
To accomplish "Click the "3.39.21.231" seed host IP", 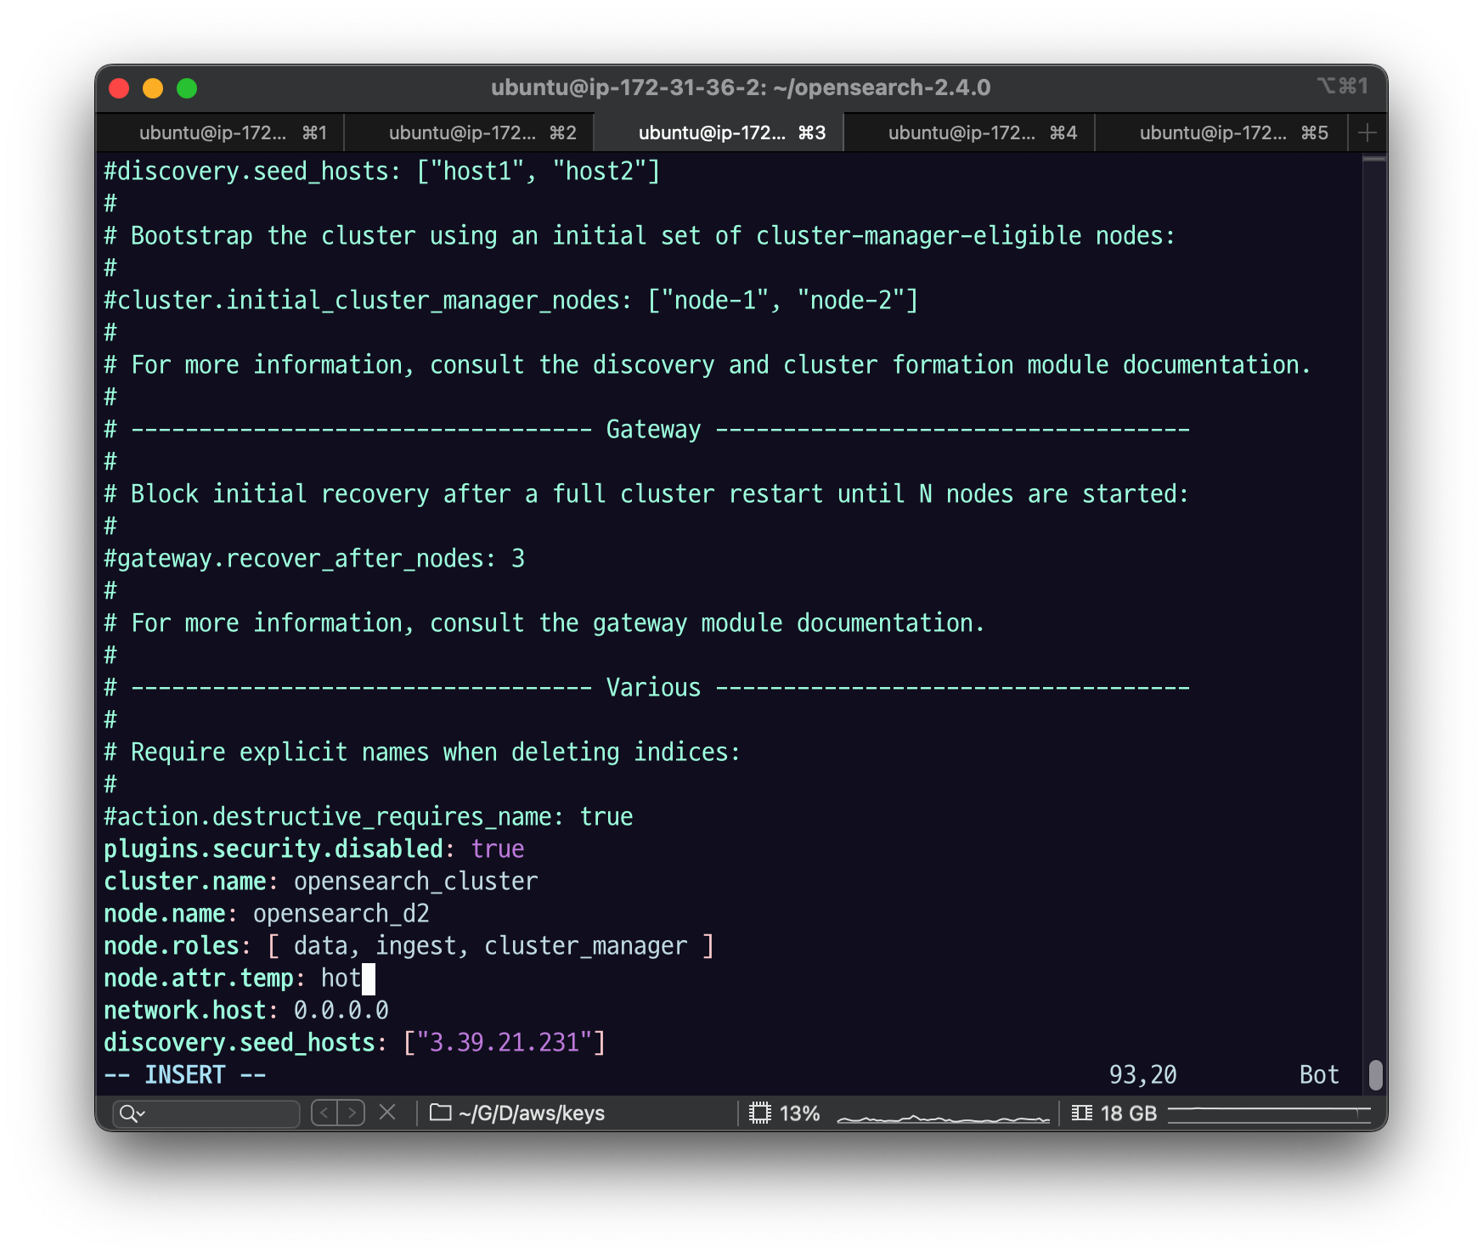I will pyautogui.click(x=505, y=1043).
